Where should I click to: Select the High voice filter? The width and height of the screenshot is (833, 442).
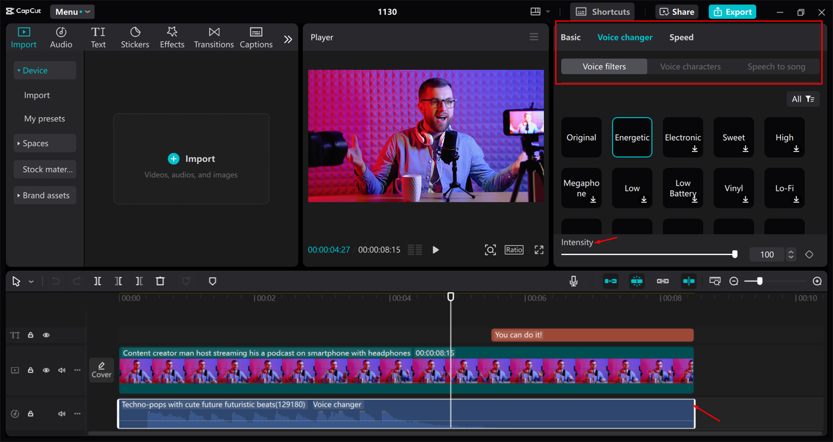pos(784,137)
